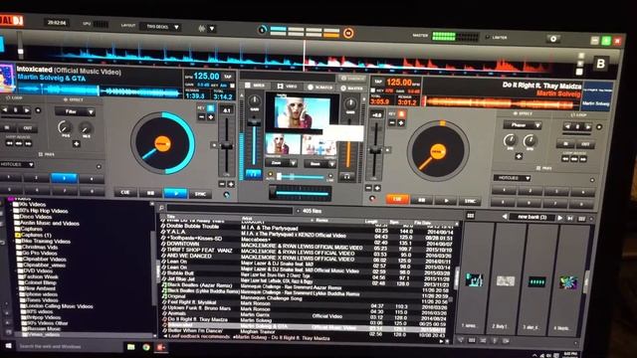Set loop IN on the left deck
Screen dimensions: 637x358
pos(8,127)
